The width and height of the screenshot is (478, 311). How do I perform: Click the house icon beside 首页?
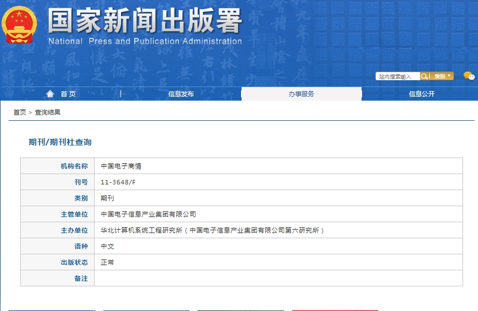pos(50,94)
